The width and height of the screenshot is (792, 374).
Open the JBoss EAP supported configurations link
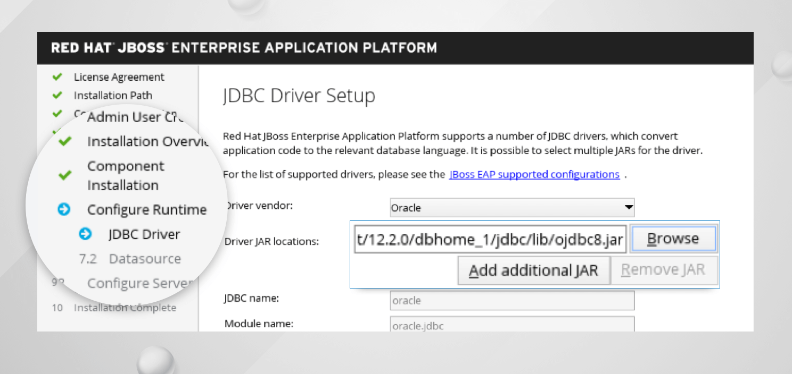(x=534, y=175)
